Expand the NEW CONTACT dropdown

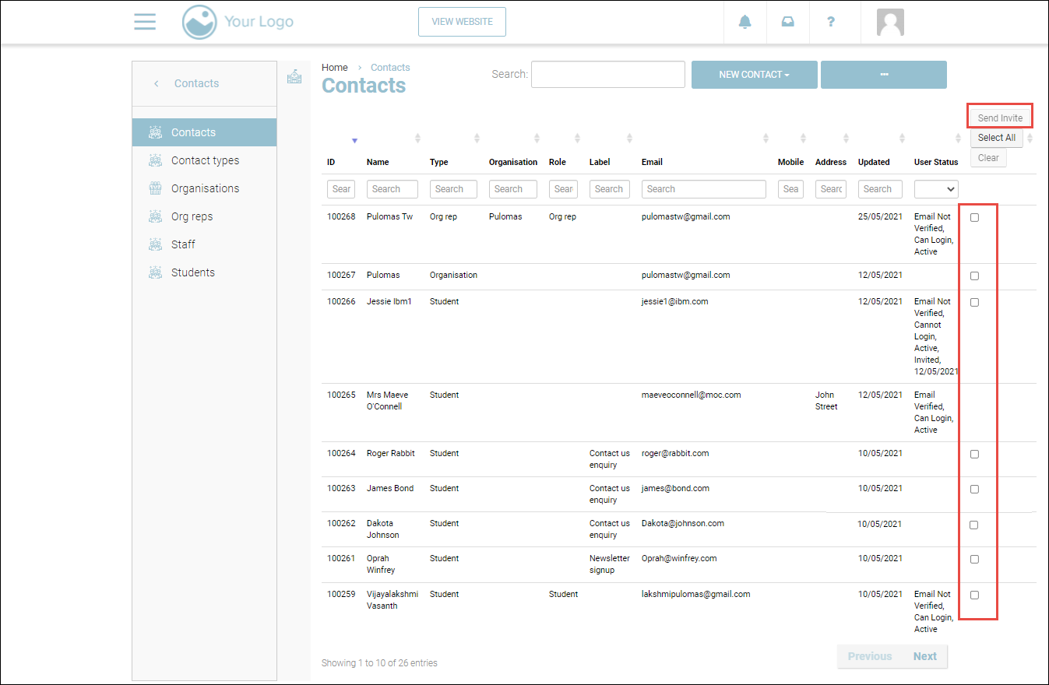pyautogui.click(x=754, y=75)
